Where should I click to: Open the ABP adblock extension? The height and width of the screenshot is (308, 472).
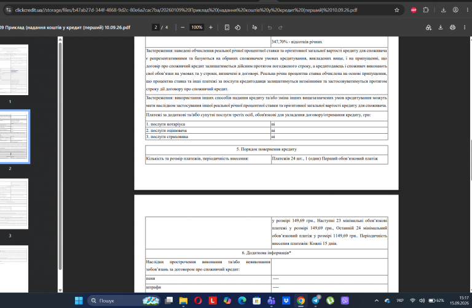414,10
